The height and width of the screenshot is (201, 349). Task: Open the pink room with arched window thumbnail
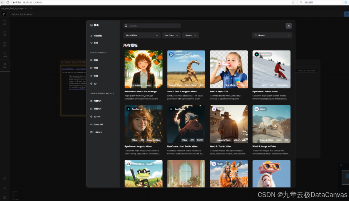point(186,174)
